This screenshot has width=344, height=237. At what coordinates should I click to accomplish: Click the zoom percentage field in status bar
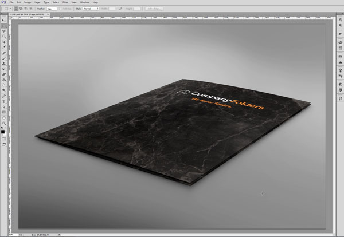13,235
